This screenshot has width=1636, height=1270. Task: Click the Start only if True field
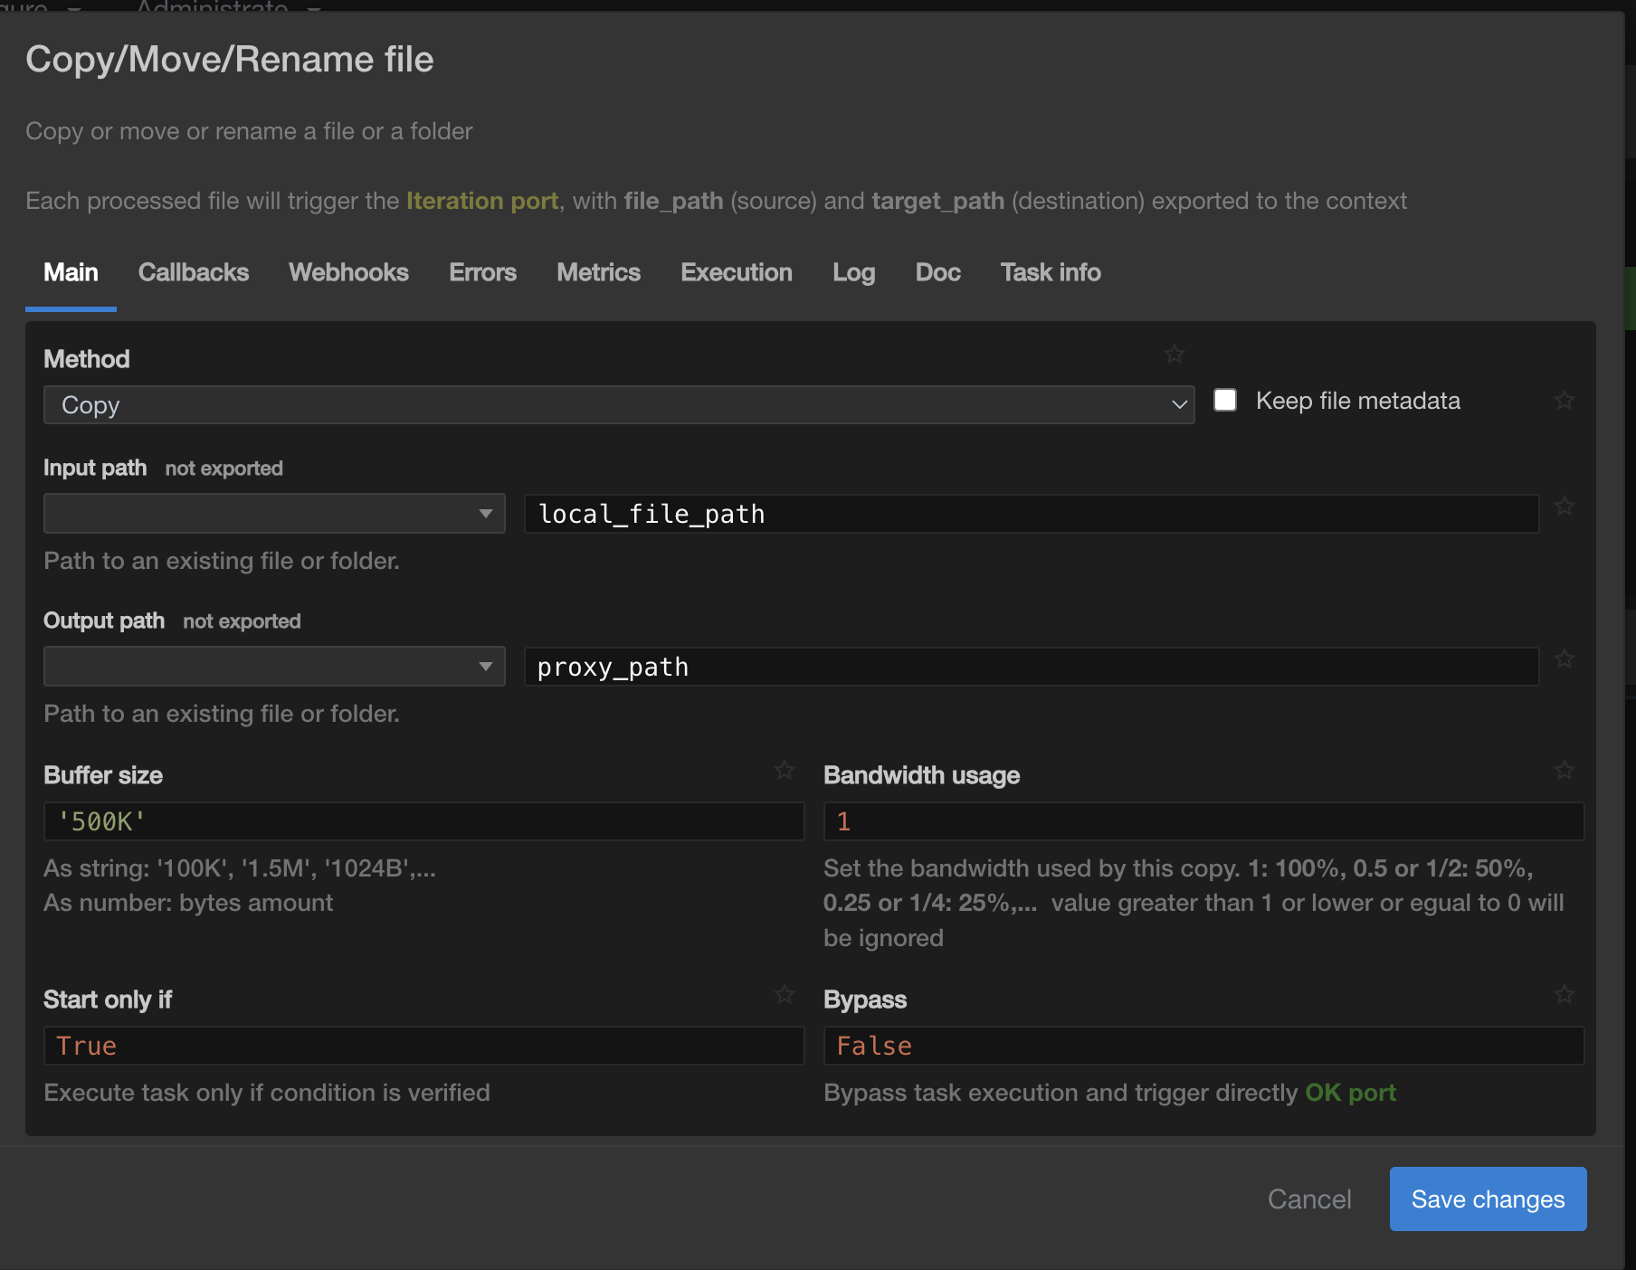[423, 1046]
